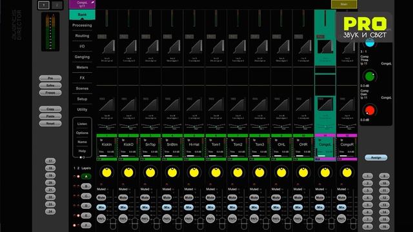Click KickIn yellow gain rotary knob

pos(106,173)
